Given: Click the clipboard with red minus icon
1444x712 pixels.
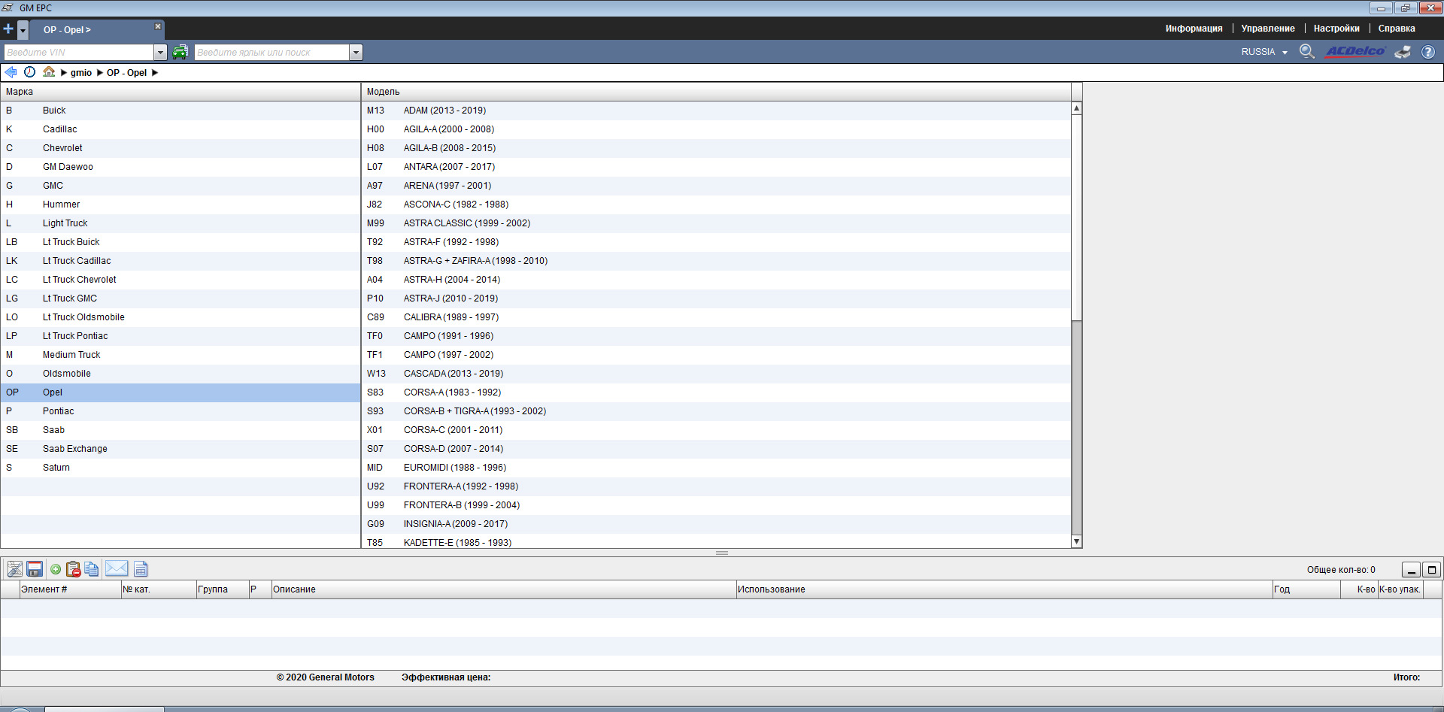Looking at the screenshot, I should pyautogui.click(x=73, y=569).
